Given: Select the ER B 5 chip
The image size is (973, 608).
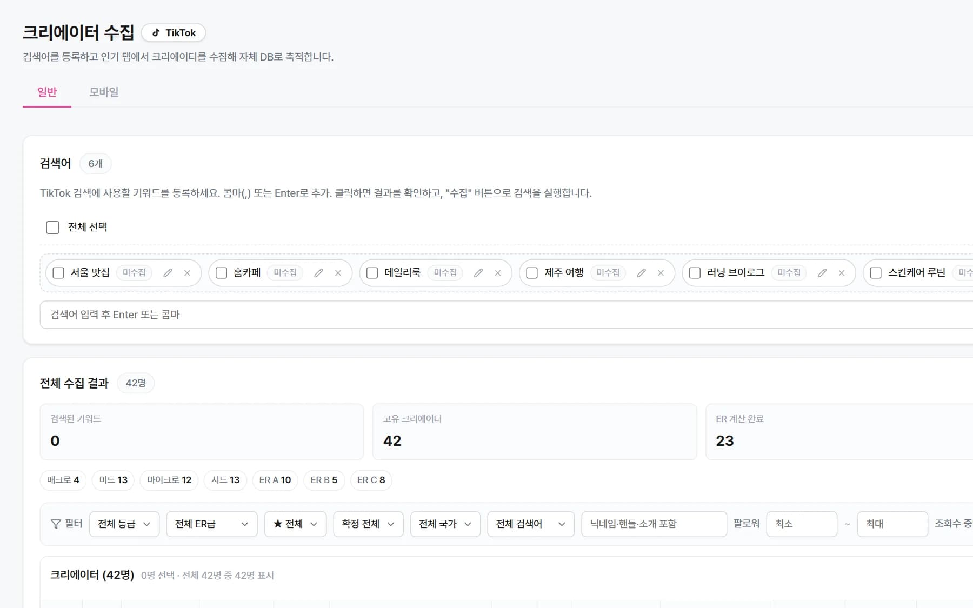Looking at the screenshot, I should coord(324,480).
